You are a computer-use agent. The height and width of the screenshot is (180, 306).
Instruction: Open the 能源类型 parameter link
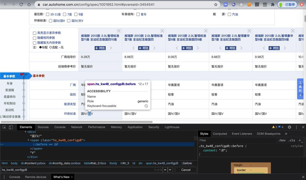(x=70, y=104)
